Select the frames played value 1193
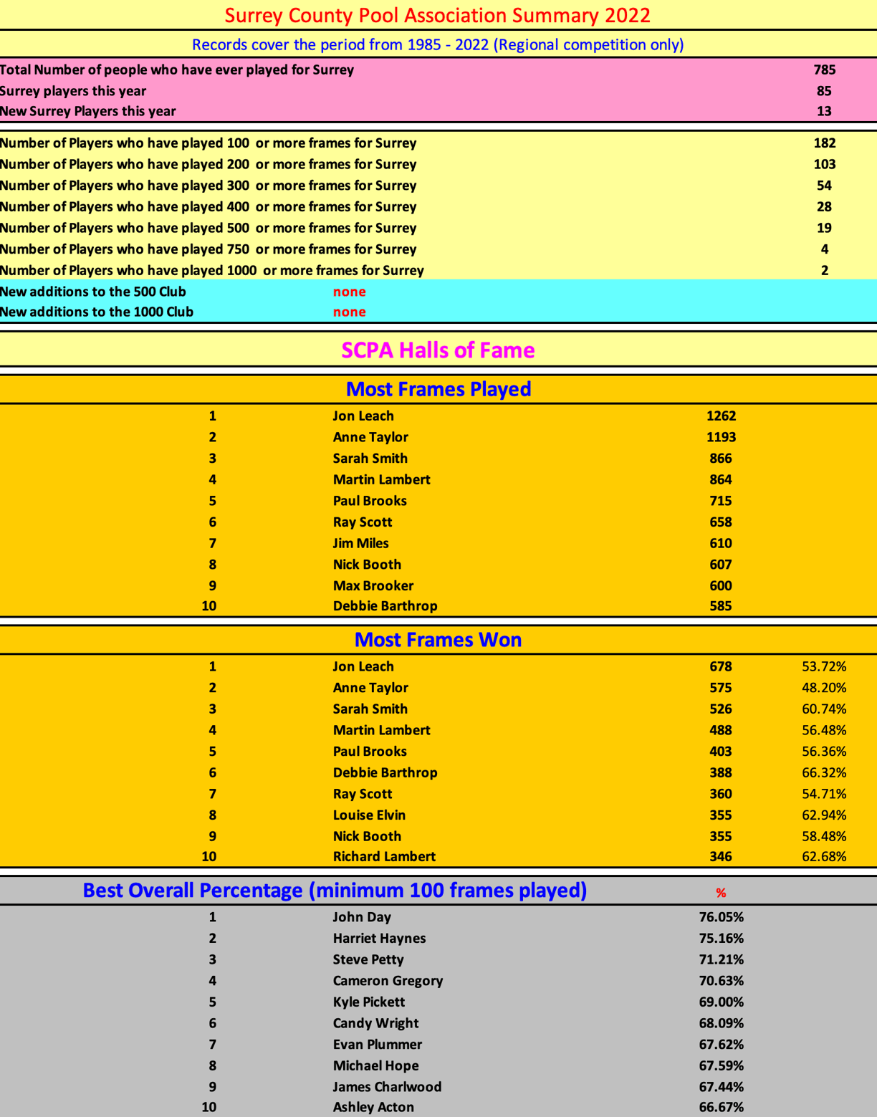The width and height of the screenshot is (877, 1117). tap(721, 437)
